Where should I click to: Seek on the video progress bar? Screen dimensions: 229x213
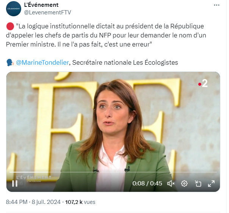(113, 172)
